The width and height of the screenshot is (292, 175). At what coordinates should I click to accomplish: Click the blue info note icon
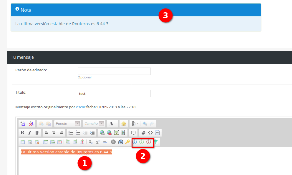pyautogui.click(x=135, y=142)
